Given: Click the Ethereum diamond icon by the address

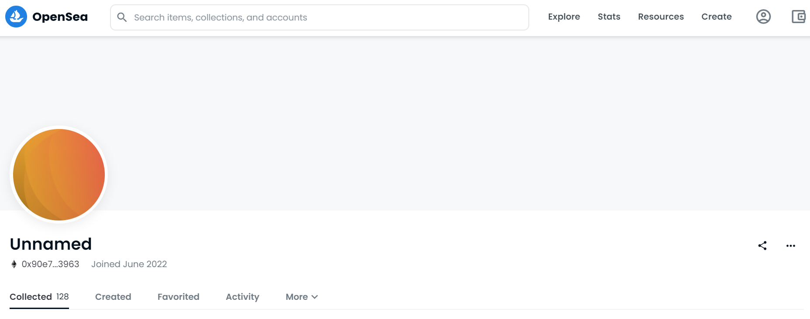Looking at the screenshot, I should pyautogui.click(x=14, y=264).
